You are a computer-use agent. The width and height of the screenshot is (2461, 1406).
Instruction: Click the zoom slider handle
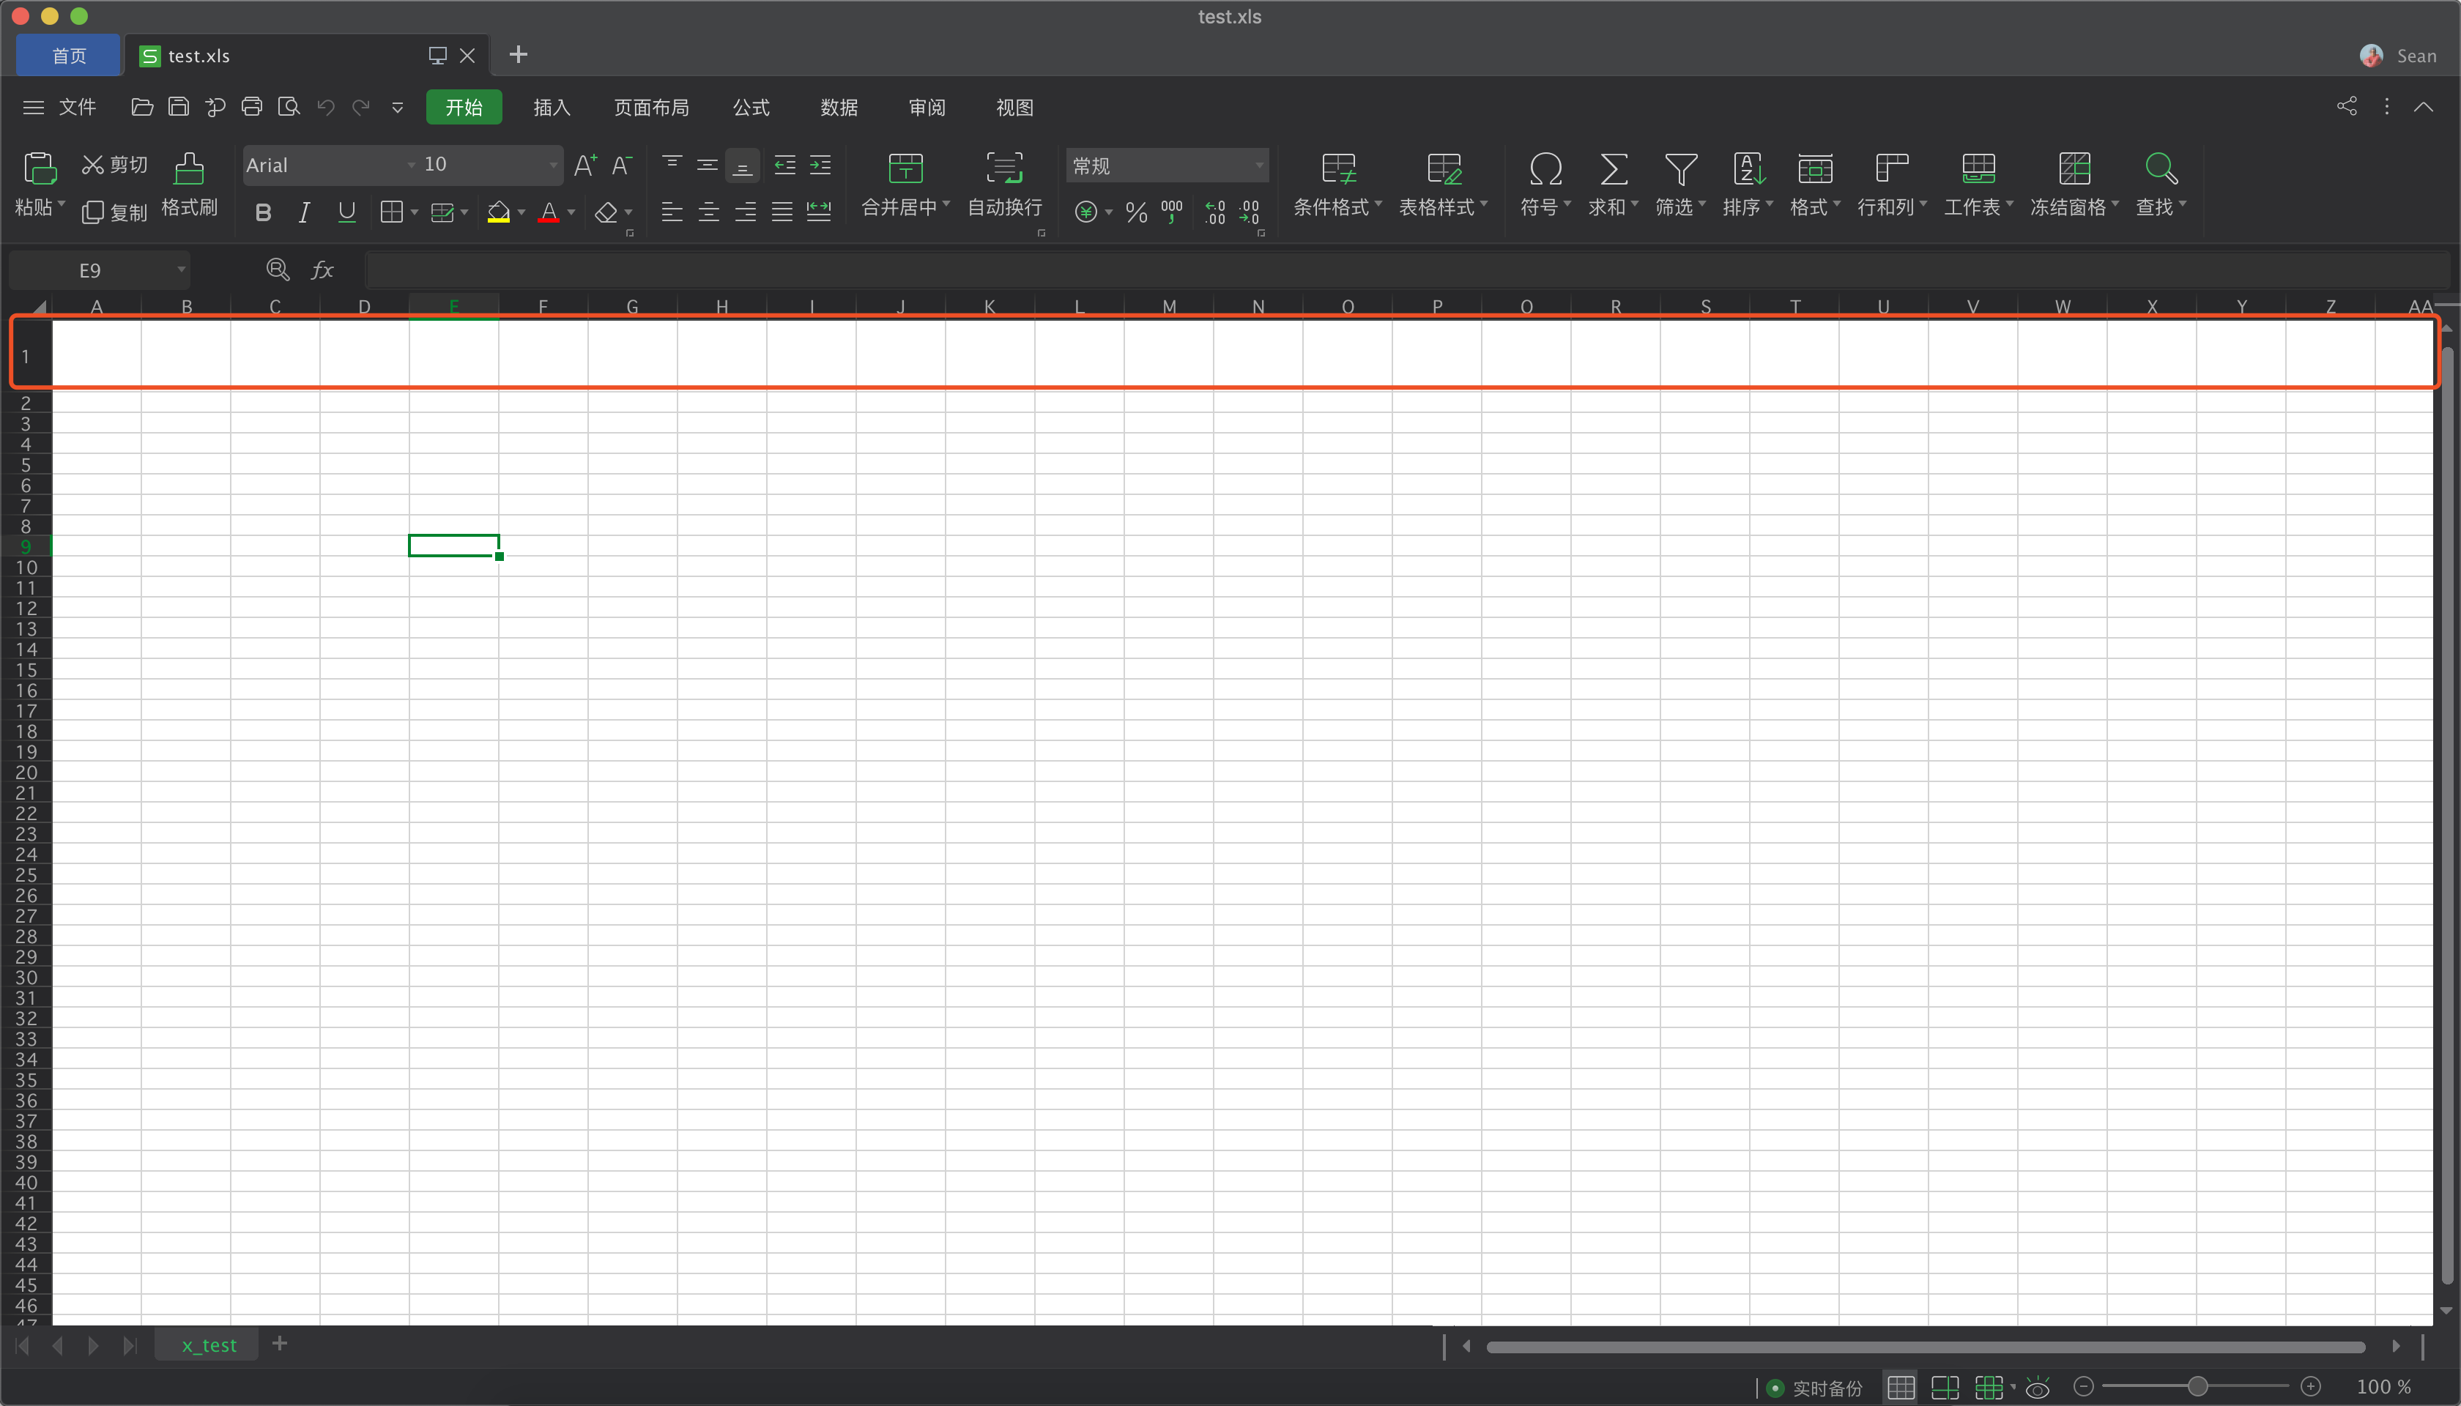tap(2197, 1387)
